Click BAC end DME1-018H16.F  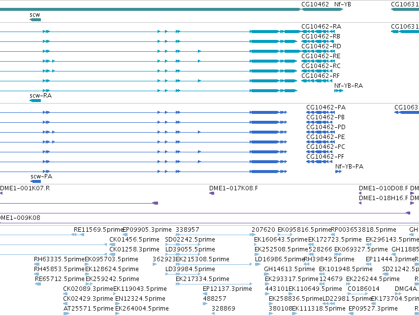click(384, 198)
